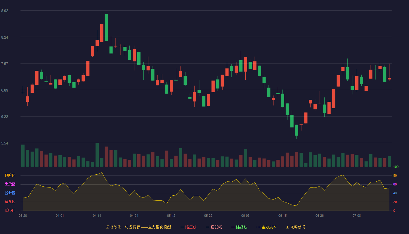This screenshot has height=234, width=409.
Task: Toggle the 强弱线 legend item
Action: click(214, 227)
